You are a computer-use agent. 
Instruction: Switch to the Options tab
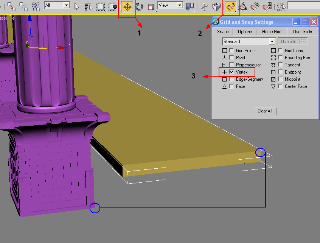coord(245,32)
